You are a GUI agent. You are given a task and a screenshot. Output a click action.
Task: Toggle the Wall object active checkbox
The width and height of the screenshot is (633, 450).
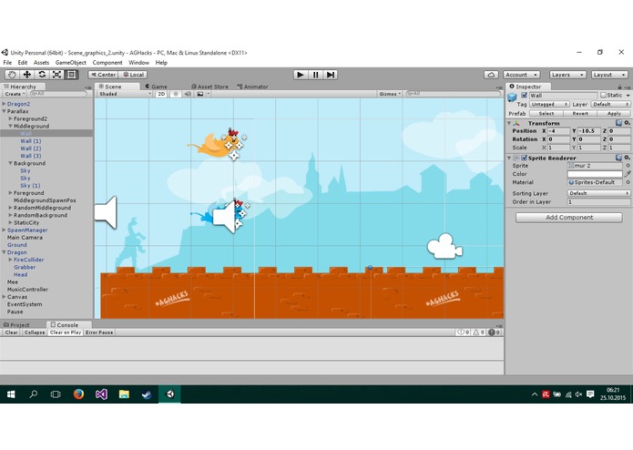[x=524, y=96]
